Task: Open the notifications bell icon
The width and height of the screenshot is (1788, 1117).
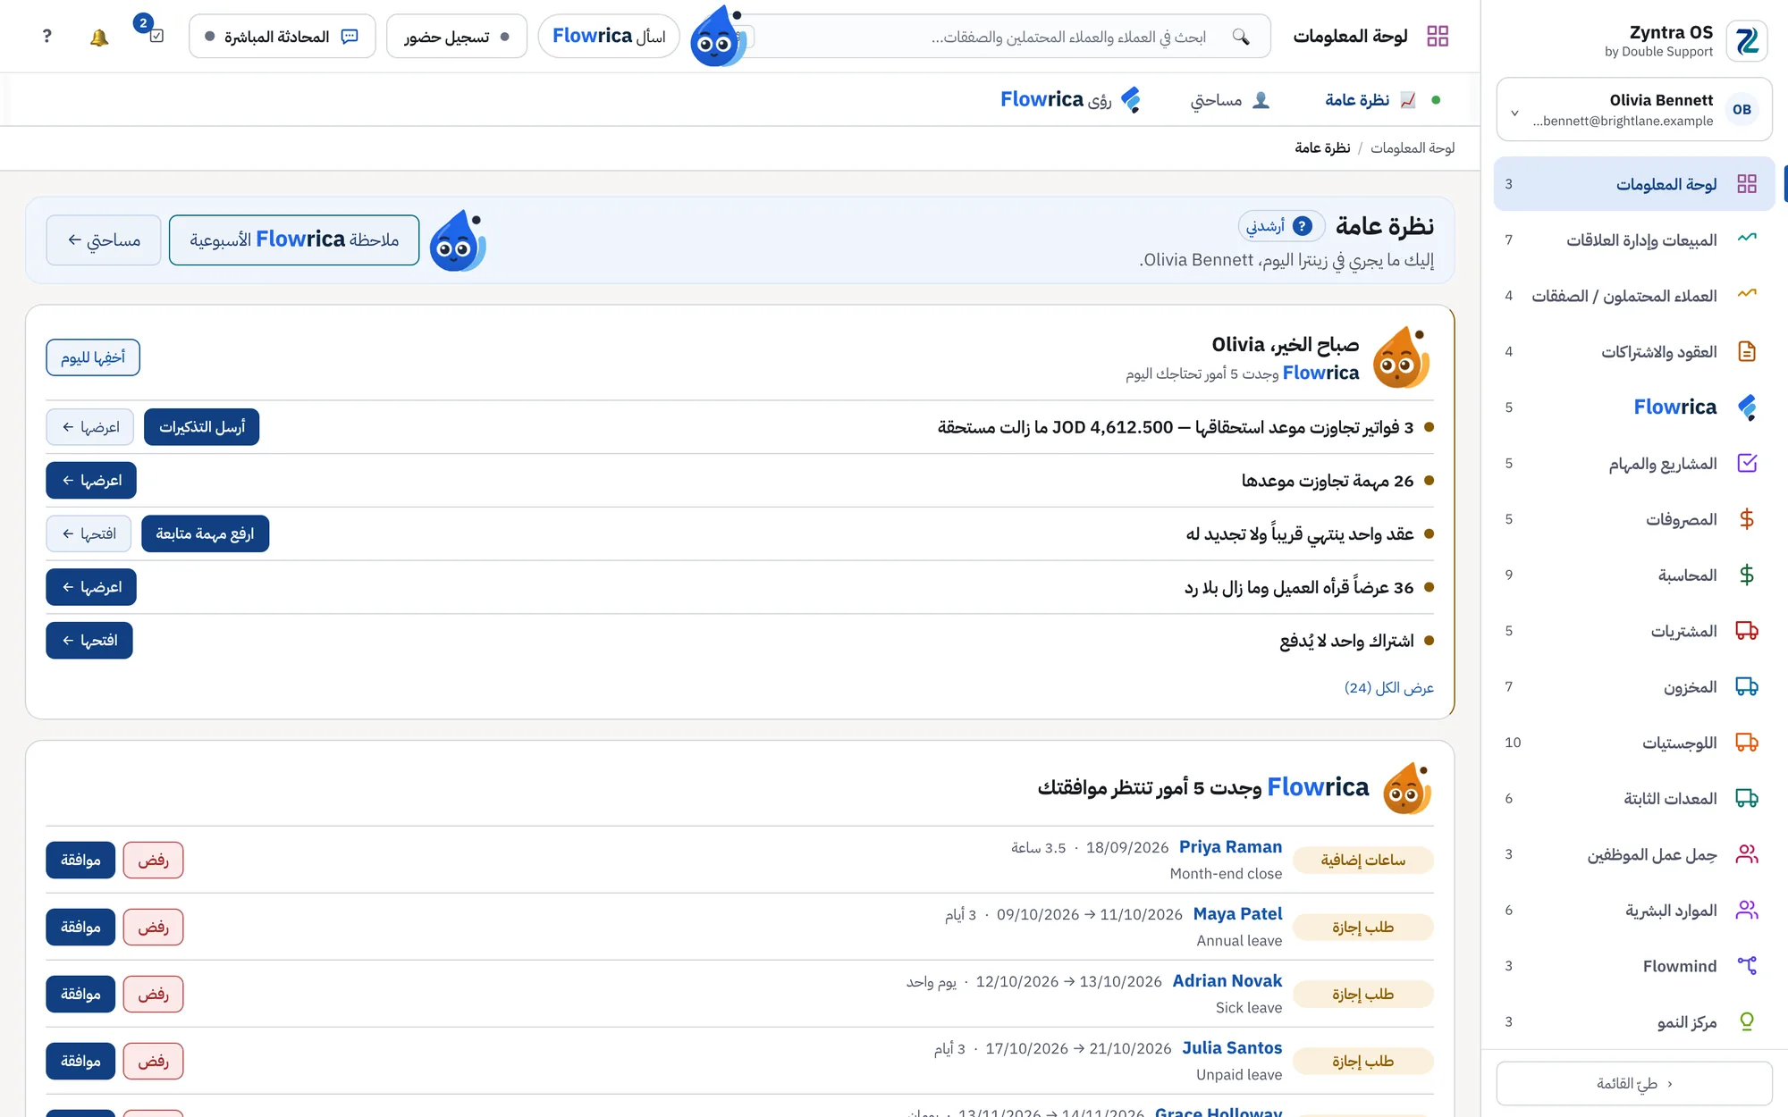Action: 99,37
